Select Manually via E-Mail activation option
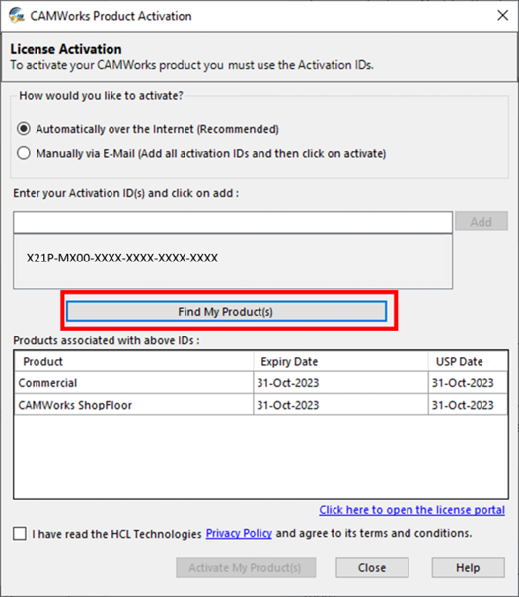Viewport: 519px width, 597px height. tap(24, 153)
